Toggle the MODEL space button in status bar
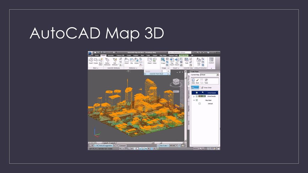 click(x=196, y=149)
